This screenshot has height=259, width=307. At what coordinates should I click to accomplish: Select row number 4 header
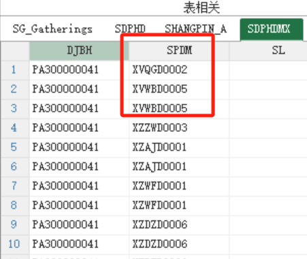(x=14, y=128)
